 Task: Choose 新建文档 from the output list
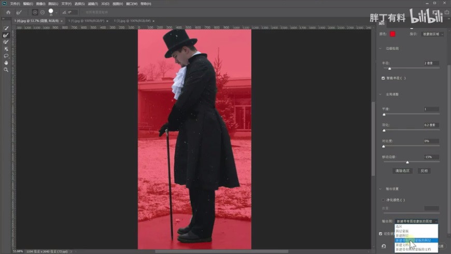pos(403,245)
